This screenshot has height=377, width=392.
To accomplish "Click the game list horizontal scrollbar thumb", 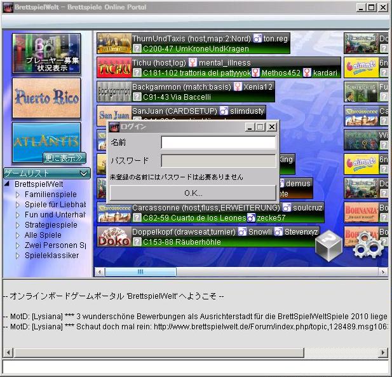I will click(x=140, y=271).
